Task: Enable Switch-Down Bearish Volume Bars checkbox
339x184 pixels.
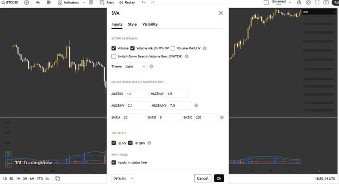Action: pos(114,56)
